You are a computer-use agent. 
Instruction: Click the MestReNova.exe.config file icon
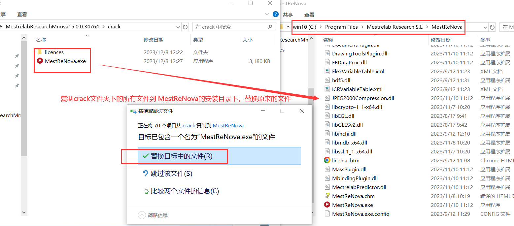327,214
